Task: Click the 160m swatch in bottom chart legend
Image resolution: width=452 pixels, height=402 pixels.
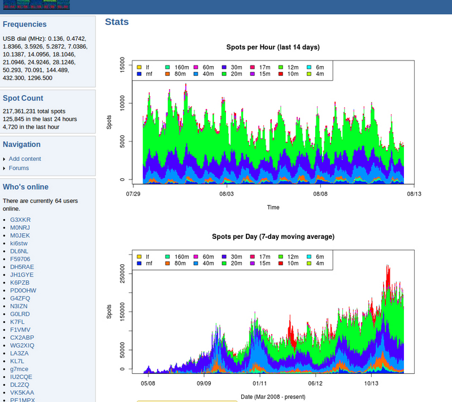Action: coord(167,257)
